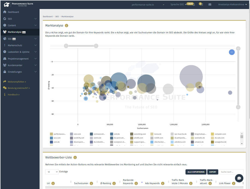Image resolution: width=250 pixels, height=189 pixels.
Task: Click bottom handle of vertical chart range slider
Action: point(238,107)
